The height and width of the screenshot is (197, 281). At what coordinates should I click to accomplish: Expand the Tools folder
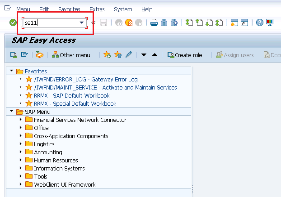tap(21, 176)
